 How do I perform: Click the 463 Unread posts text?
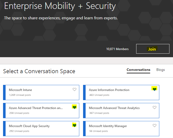(99, 95)
